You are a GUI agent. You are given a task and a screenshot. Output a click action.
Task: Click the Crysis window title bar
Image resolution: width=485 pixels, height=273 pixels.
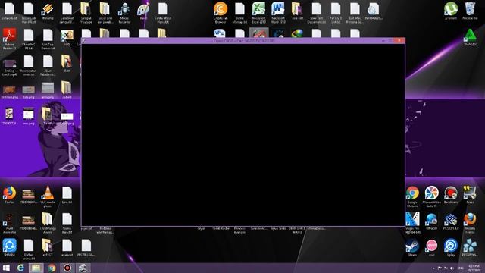(243, 40)
